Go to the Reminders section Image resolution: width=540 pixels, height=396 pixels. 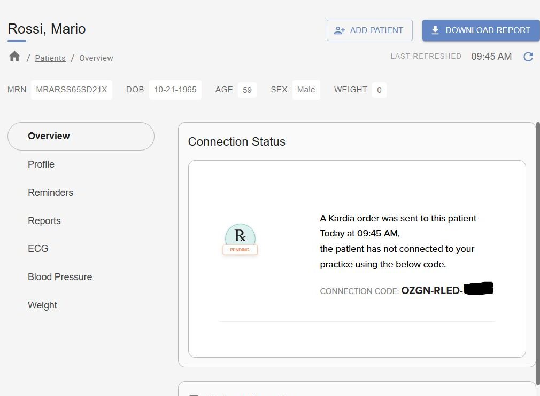[50, 193]
